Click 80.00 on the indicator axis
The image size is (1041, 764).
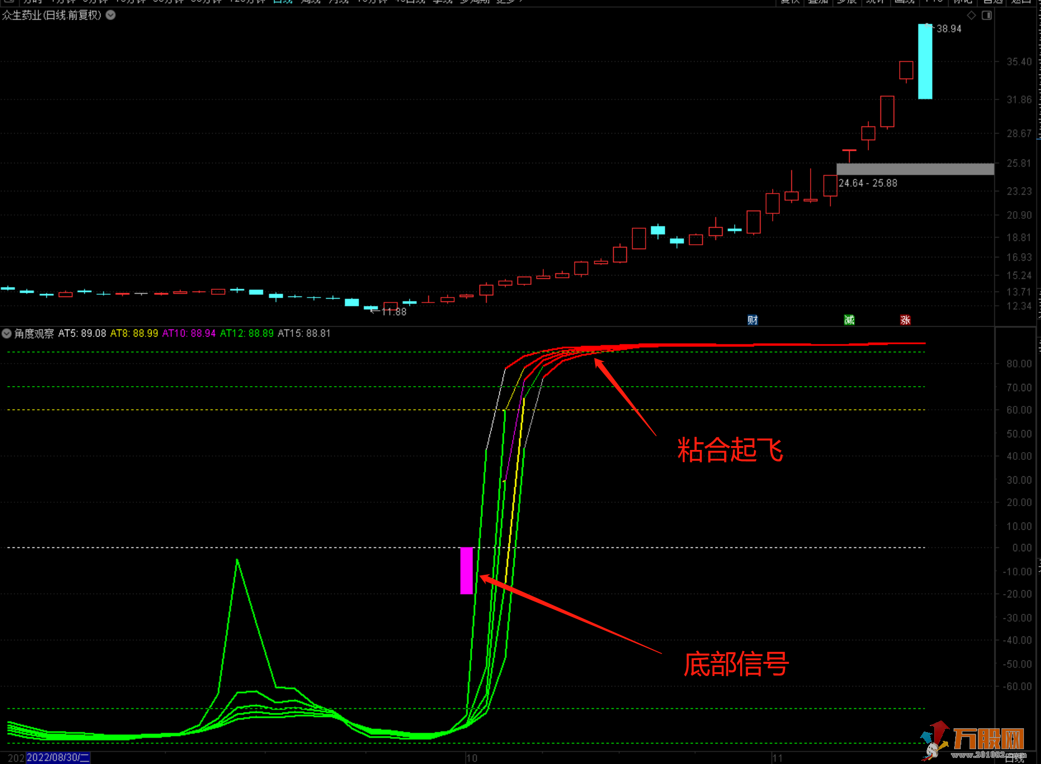tap(1019, 364)
